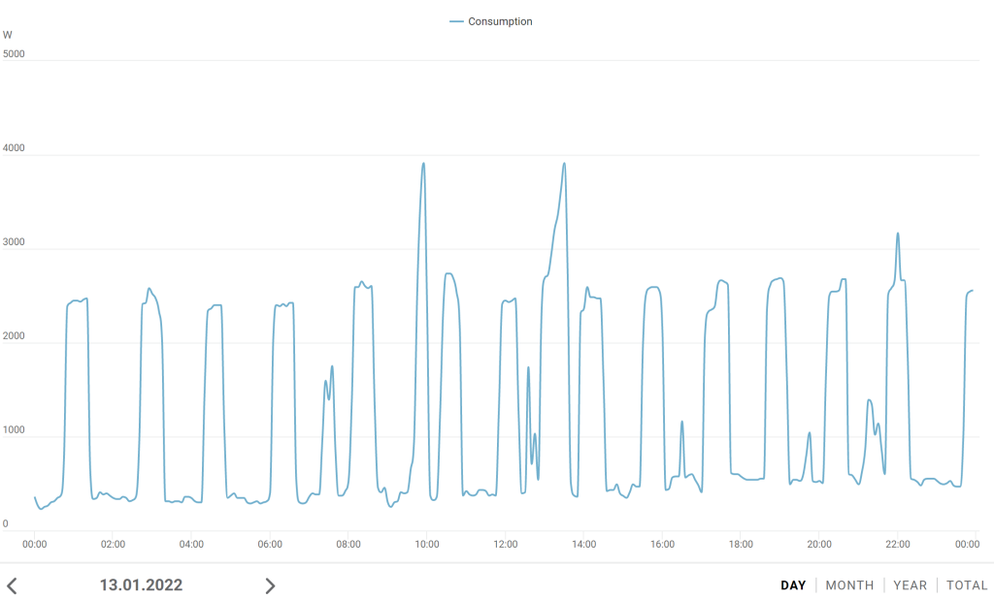The image size is (994, 599).
Task: Click the 18:00 time axis label
Action: coord(741,544)
